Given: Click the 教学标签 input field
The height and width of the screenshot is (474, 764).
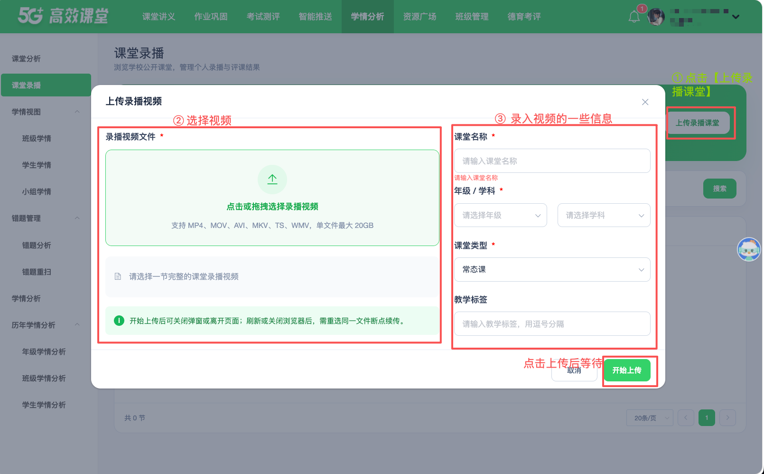Looking at the screenshot, I should (x=552, y=324).
